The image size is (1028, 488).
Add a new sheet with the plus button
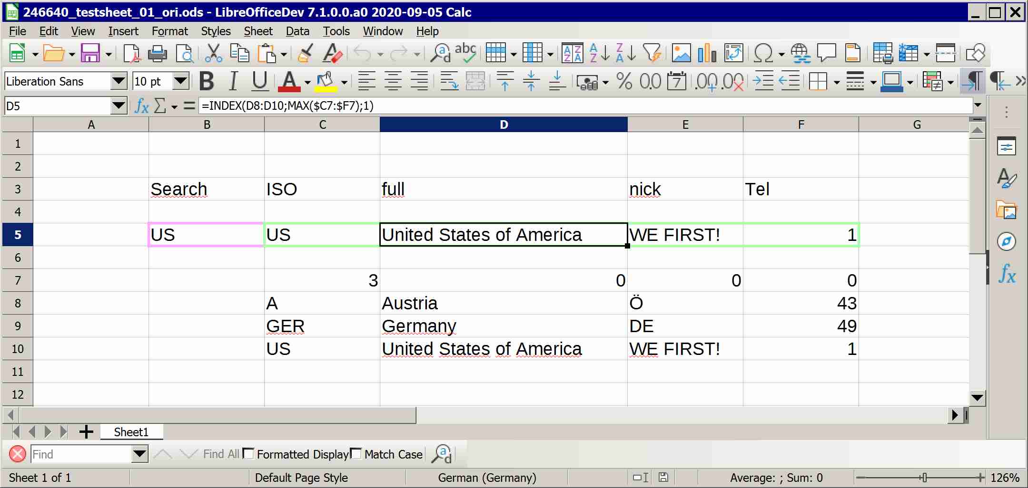[x=86, y=431]
